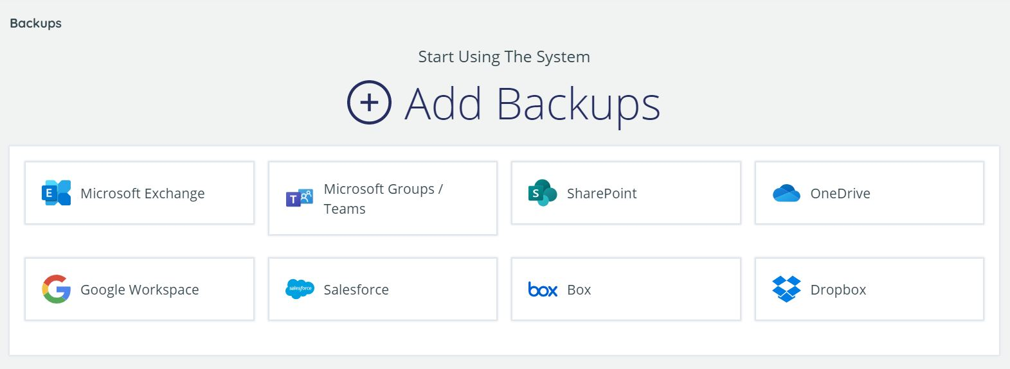
Task: Click the OneDrive cloud icon
Action: 786,193
